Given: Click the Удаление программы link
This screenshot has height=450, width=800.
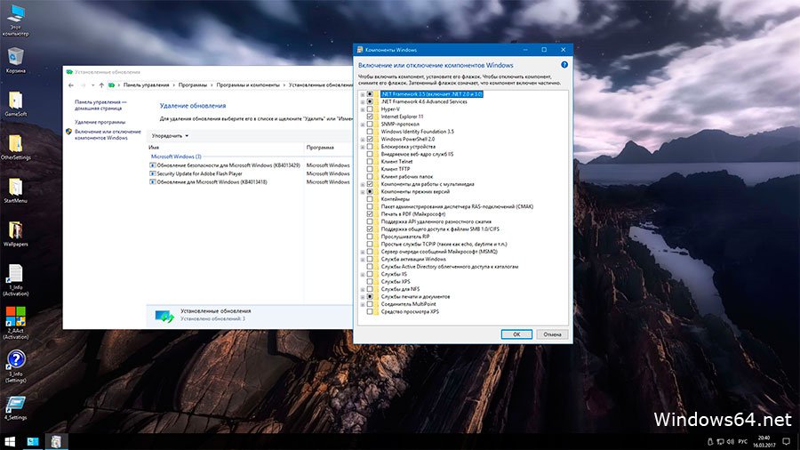Looking at the screenshot, I should (100, 122).
